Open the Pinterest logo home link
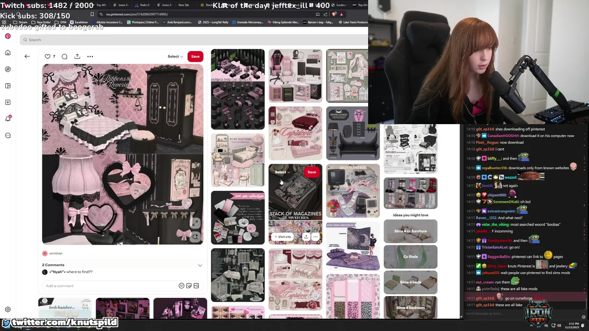The image size is (589, 331). pyautogui.click(x=8, y=36)
